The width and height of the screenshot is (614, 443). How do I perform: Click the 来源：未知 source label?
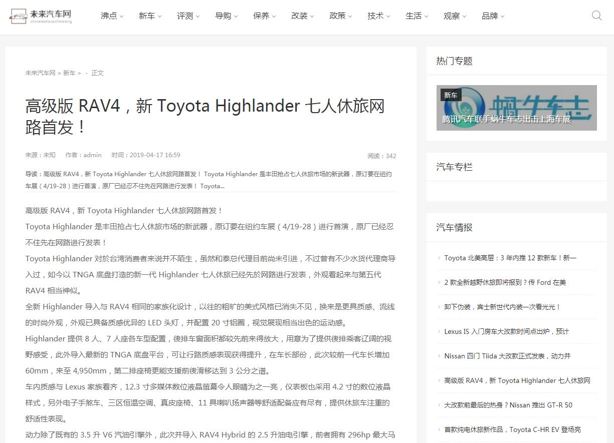(41, 155)
